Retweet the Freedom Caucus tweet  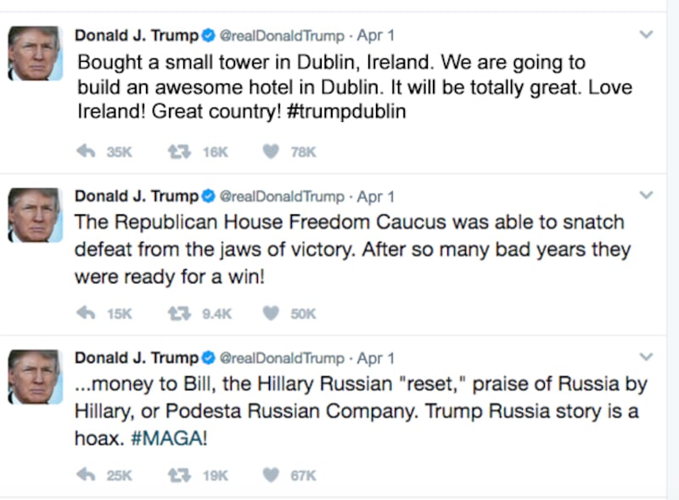178,314
